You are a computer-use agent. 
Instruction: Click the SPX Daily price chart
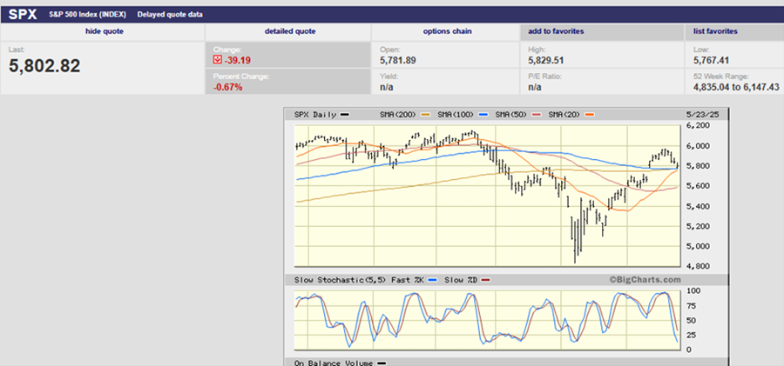(488, 196)
